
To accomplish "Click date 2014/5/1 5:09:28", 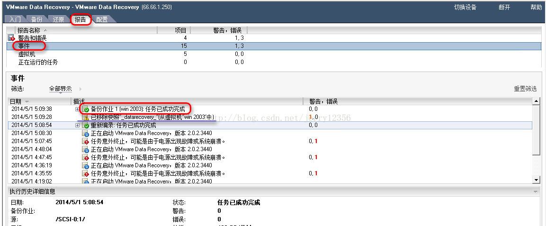I will (32, 117).
